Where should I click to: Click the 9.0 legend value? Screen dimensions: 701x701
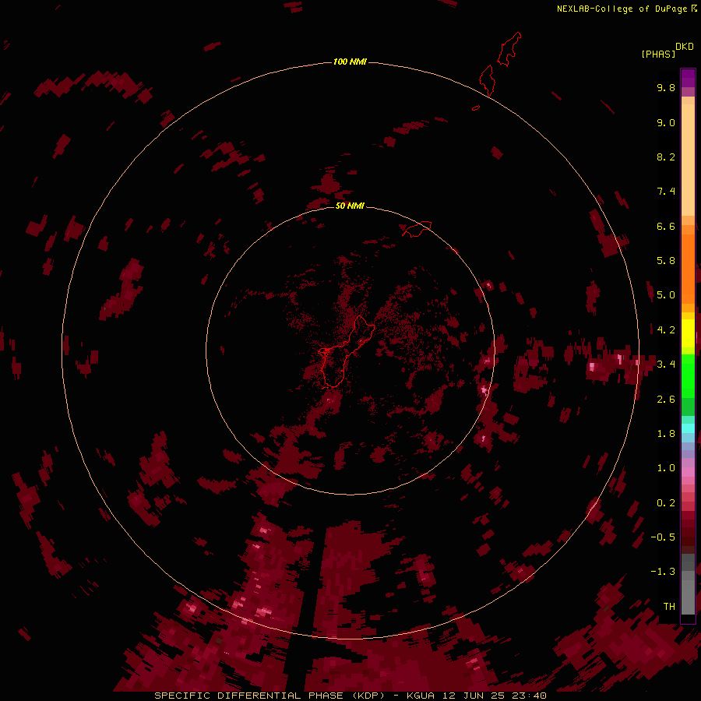[666, 122]
